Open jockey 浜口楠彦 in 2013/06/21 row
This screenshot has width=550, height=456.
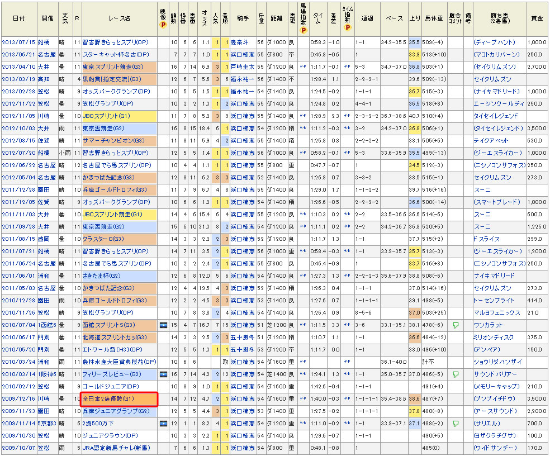(x=243, y=55)
